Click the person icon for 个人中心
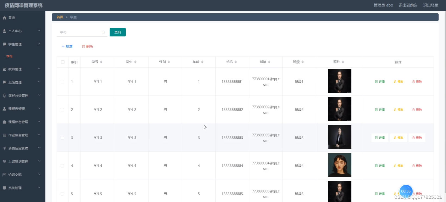Viewport: 446px width, 202px height. (4, 31)
